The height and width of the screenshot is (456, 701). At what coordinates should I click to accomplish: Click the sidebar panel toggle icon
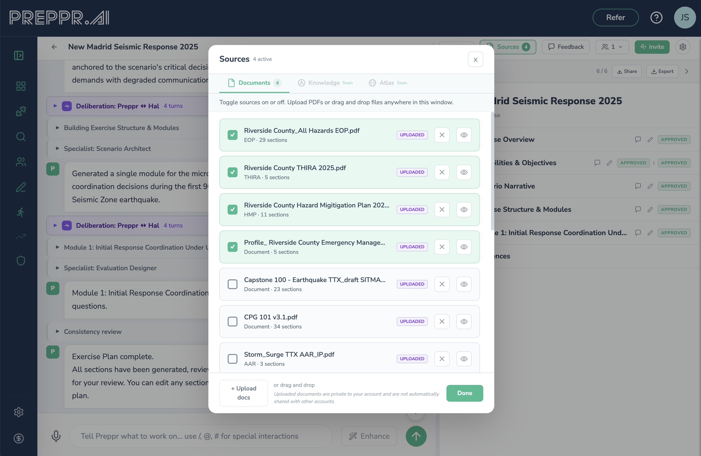[19, 55]
